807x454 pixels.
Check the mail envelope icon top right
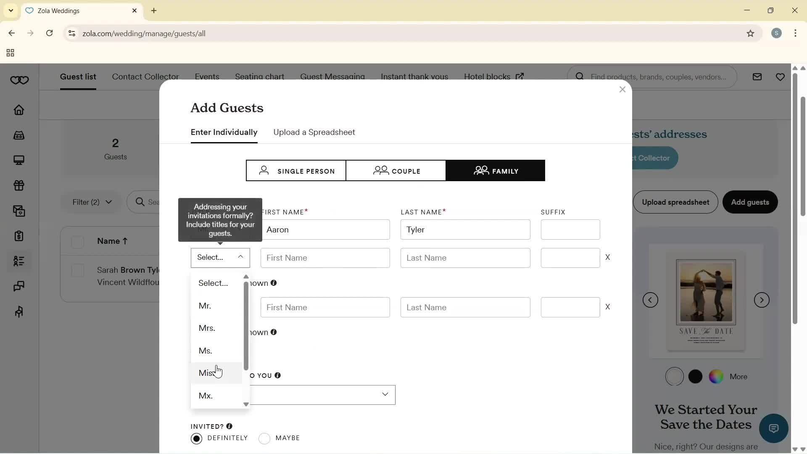click(757, 77)
